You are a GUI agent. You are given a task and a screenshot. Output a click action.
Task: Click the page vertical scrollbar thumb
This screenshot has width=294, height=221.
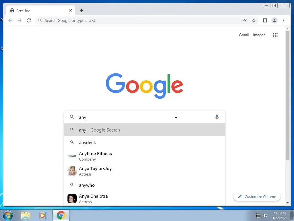coord(287,96)
